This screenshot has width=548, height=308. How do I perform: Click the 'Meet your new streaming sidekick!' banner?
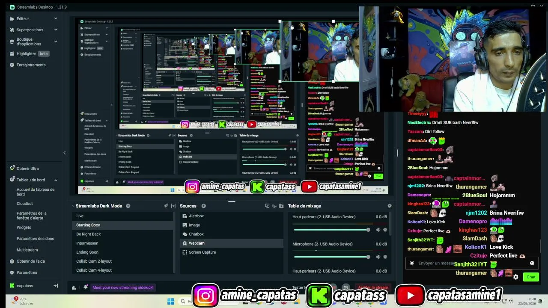(x=123, y=287)
